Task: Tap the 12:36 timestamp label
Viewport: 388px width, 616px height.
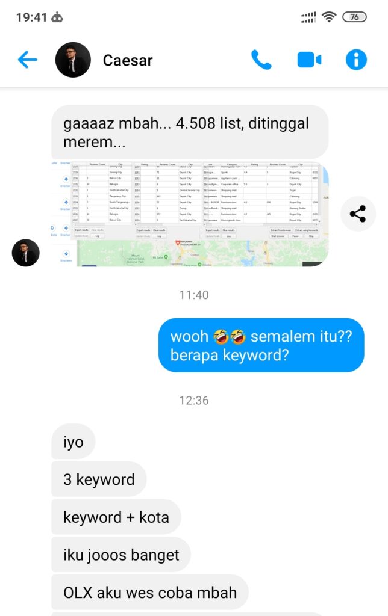Action: tap(194, 400)
